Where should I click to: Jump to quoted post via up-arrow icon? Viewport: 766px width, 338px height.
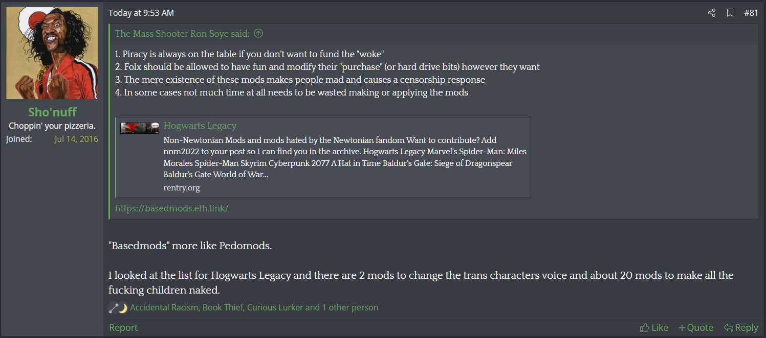258,34
